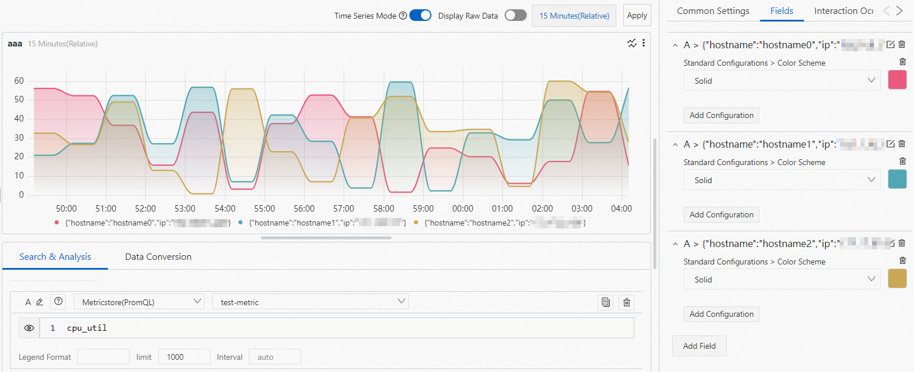Switch to the Data Conversion tab
Screen dimensions: 914x372
point(158,256)
